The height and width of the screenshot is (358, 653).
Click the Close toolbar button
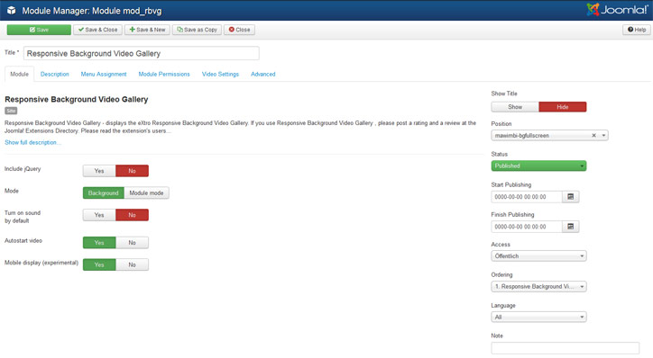(239, 30)
